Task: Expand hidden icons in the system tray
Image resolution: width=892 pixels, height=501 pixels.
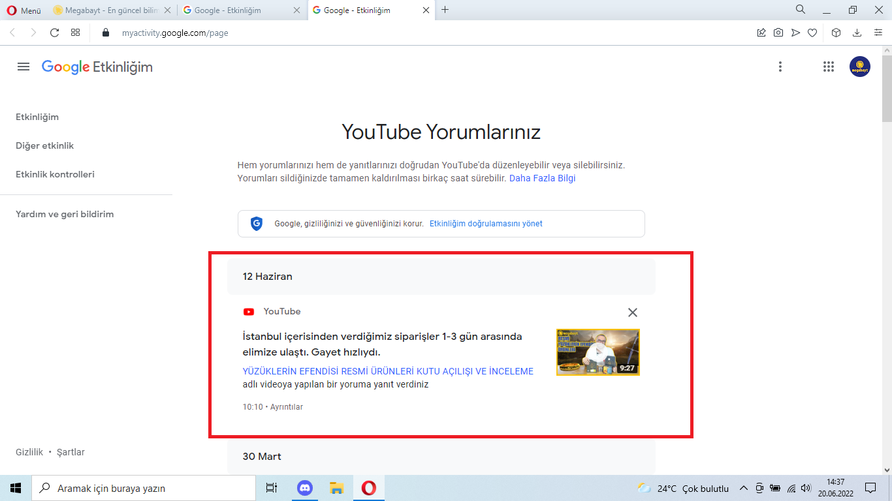Action: [x=743, y=487]
